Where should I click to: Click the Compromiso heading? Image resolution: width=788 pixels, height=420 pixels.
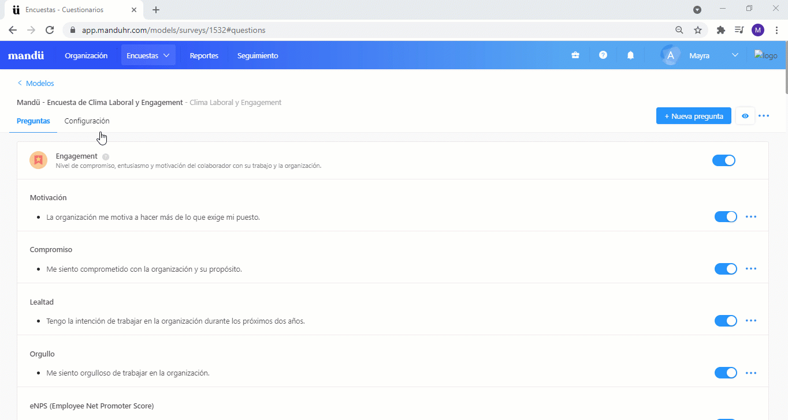click(x=51, y=250)
